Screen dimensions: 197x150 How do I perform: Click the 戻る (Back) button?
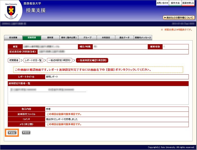26,133
